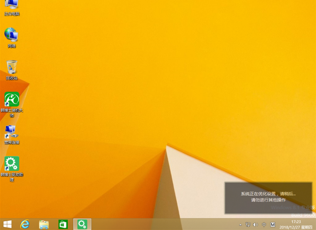Toggle the M input method mode icon
316x230 pixels.
coord(273,225)
